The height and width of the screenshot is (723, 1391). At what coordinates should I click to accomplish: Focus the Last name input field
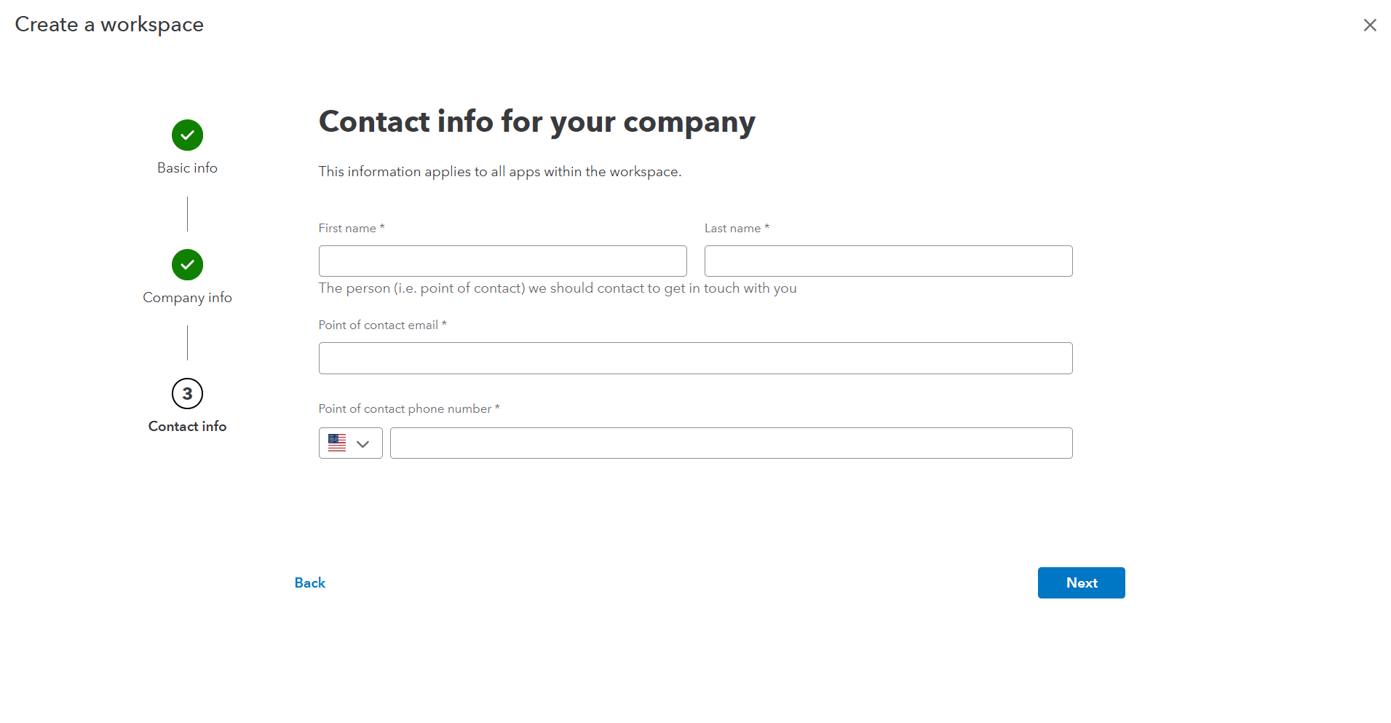point(888,261)
